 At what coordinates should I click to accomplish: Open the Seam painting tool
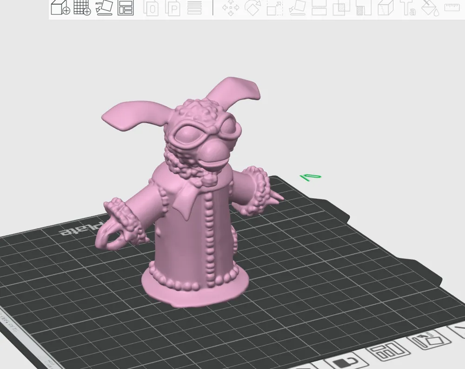click(x=385, y=8)
